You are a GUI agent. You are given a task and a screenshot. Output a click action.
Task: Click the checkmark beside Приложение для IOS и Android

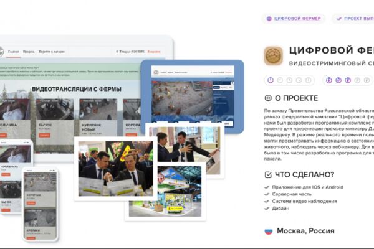[x=267, y=187]
